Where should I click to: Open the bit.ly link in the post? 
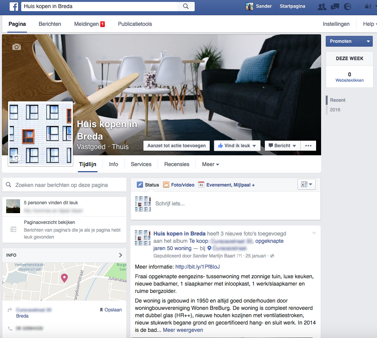coord(197,267)
